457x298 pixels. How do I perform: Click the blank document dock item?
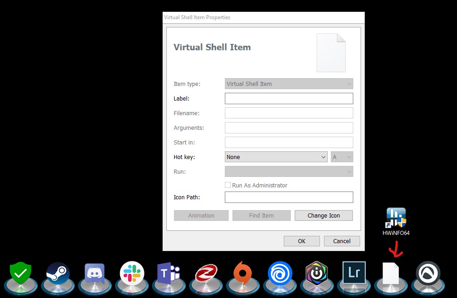tap(391, 274)
